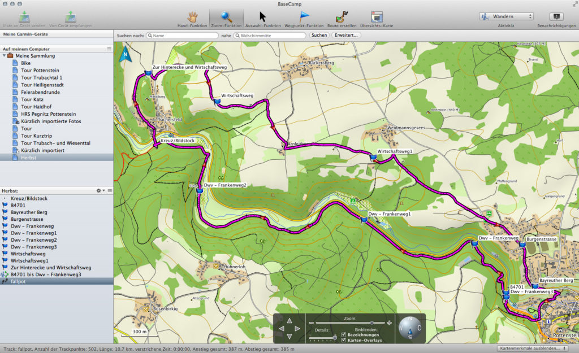Image resolution: width=579 pixels, height=353 pixels.
Task: Open Benachrichtigungen notifications
Action: click(556, 17)
